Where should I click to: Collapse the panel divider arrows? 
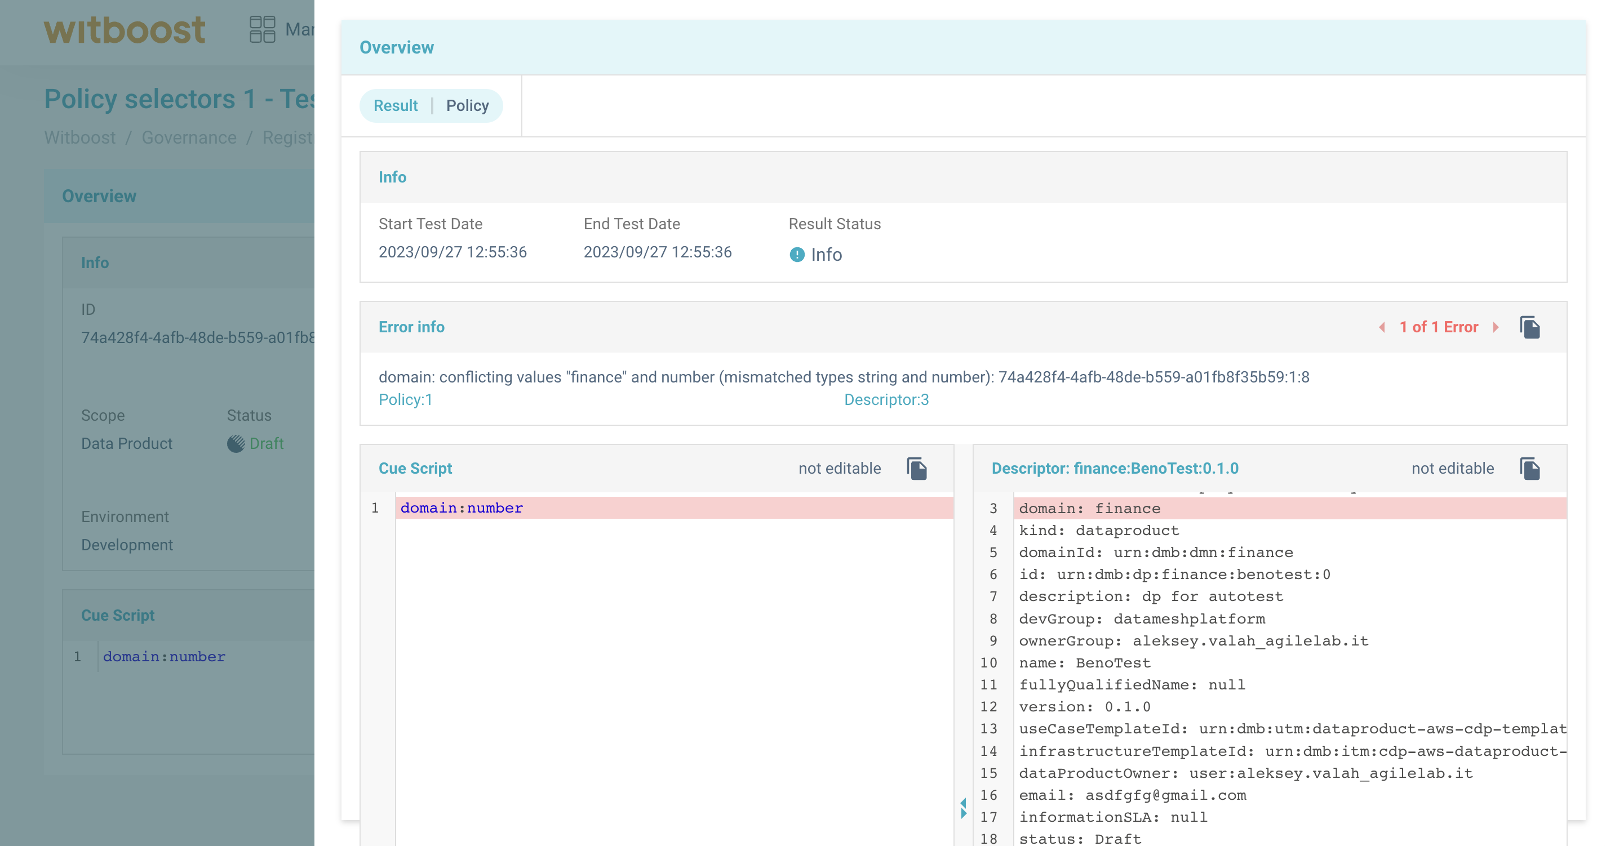[963, 808]
